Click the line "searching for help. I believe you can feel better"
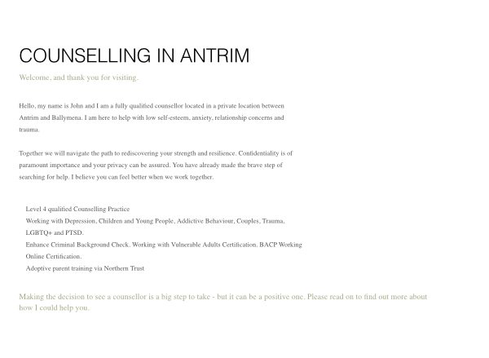 pyautogui.click(x=117, y=177)
